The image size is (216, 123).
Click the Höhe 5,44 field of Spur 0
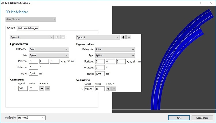(x=34, y=73)
